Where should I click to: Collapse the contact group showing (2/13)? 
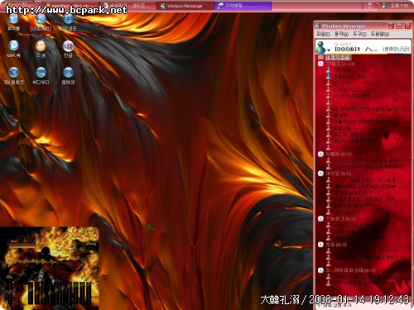tap(320, 64)
